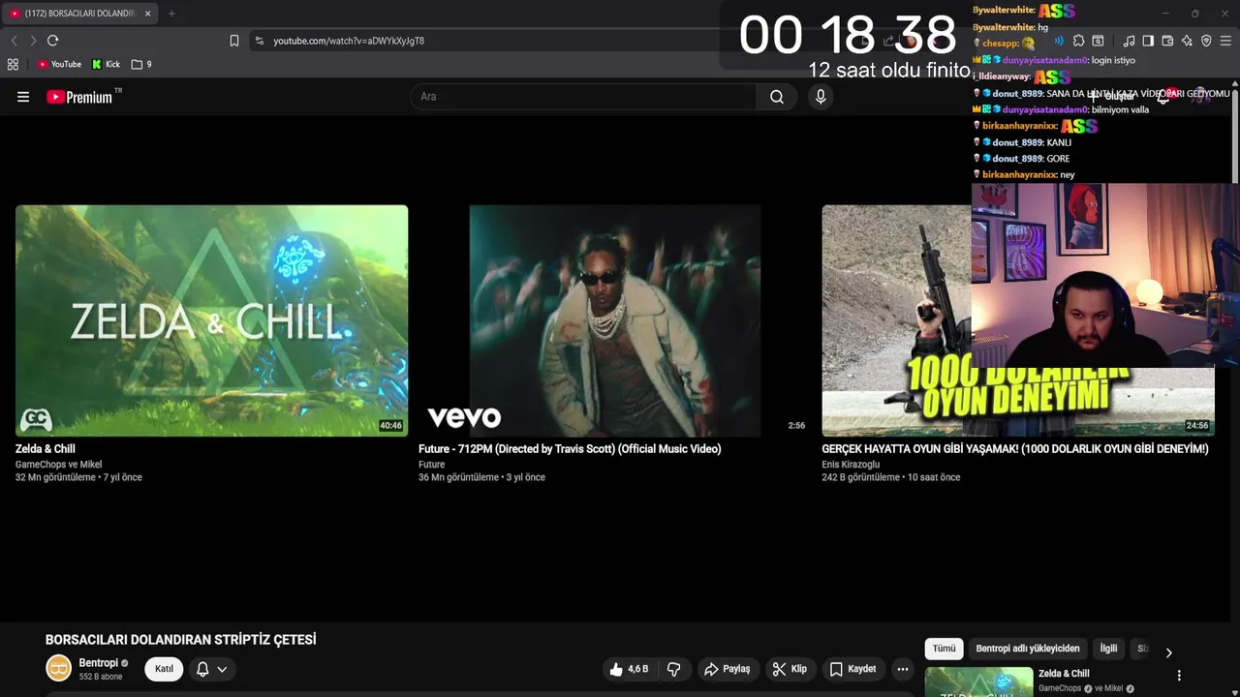The width and height of the screenshot is (1240, 697).
Task: Open the bookmarks folder labeled 9
Action: tap(141, 64)
